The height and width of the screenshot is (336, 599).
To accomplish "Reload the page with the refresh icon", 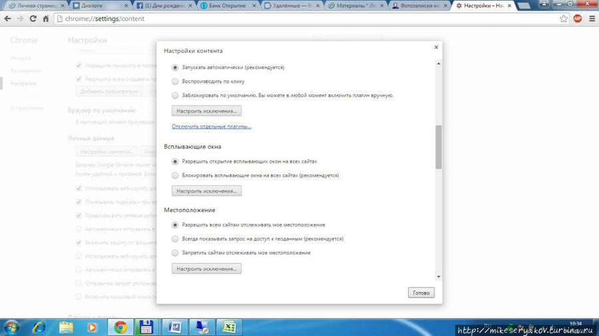I will click(33, 19).
